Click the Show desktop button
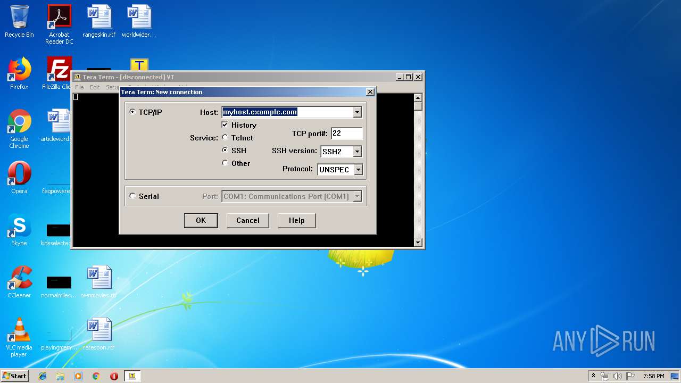Viewport: 681px width, 383px height. (x=676, y=376)
